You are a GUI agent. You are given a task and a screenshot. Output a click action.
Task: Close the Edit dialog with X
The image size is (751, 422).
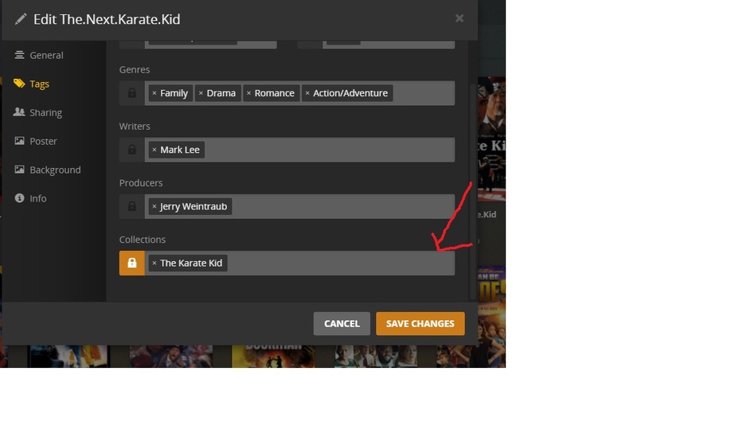point(460,18)
